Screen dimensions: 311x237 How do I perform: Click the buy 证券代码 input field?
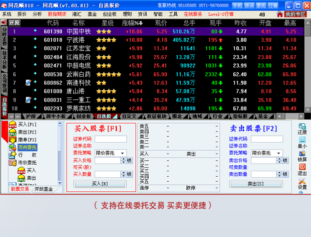pos(111,139)
